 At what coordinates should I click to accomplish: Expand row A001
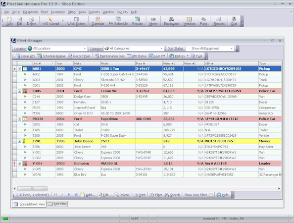[19, 69]
